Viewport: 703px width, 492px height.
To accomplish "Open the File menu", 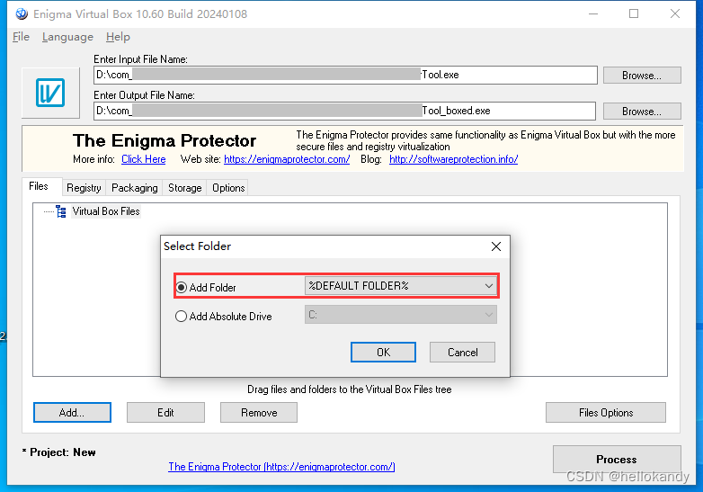I will [21, 37].
